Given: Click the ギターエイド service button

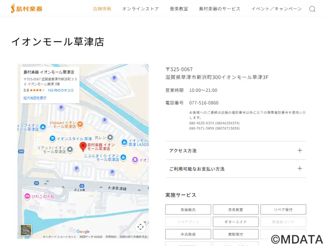Looking at the screenshot, I should tap(235, 222).
